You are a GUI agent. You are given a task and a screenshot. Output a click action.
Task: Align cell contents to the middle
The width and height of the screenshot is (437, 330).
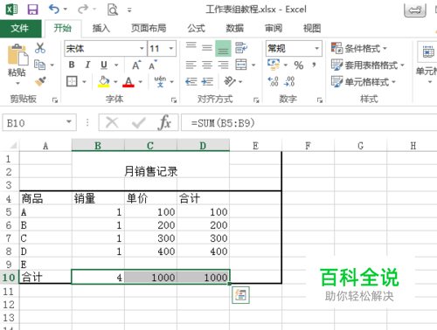pos(207,48)
